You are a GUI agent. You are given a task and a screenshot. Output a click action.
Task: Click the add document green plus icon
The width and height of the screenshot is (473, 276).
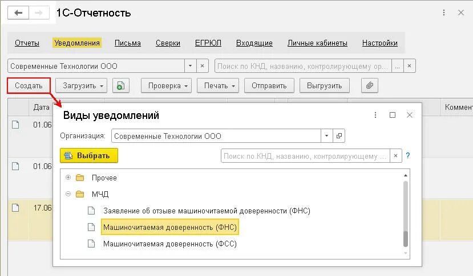[x=120, y=86]
